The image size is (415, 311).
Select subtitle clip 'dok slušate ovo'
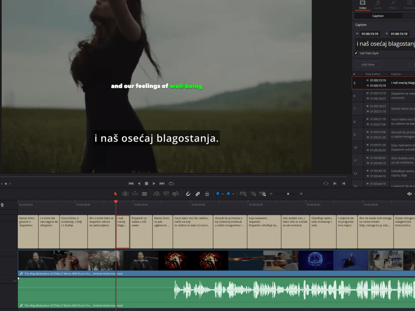[295, 232]
